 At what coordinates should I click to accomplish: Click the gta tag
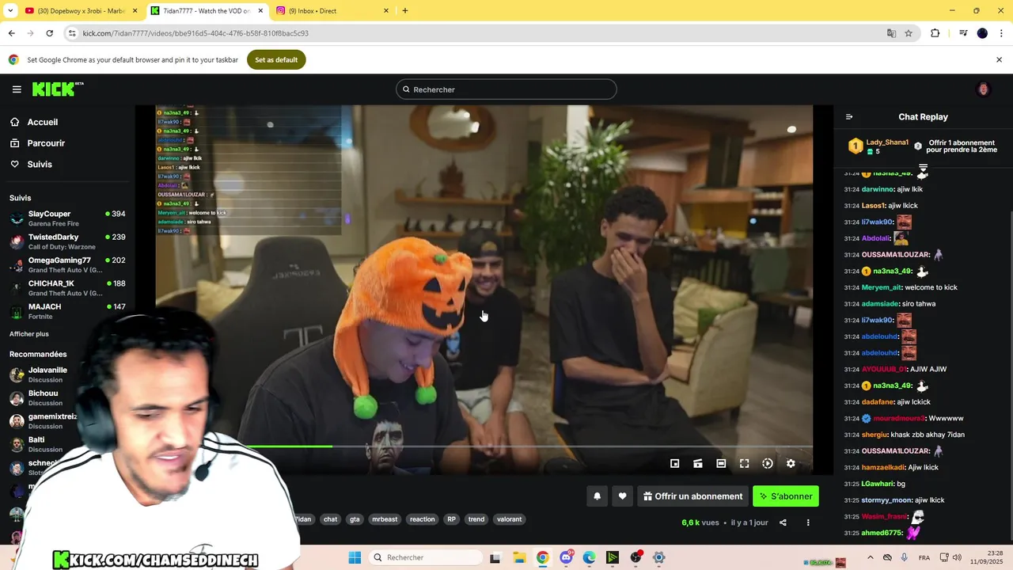pyautogui.click(x=355, y=519)
